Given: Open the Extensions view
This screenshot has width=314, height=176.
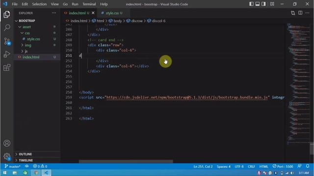Looking at the screenshot, I should click(x=7, y=67).
